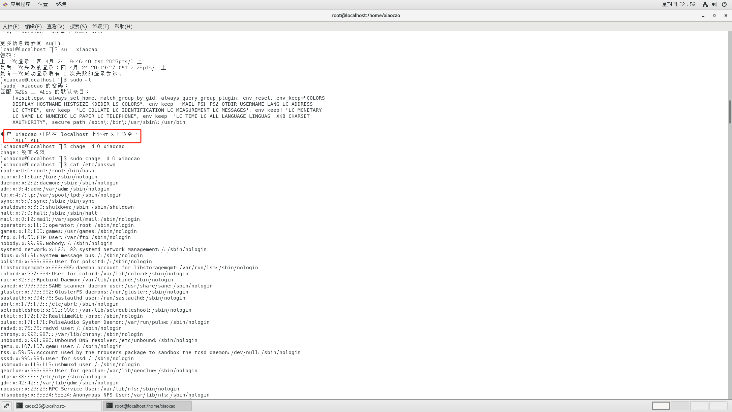Viewport: 732px width, 412px height.
Task: Switch to caozx26@localhost taskbar window
Action: pyautogui.click(x=57, y=406)
